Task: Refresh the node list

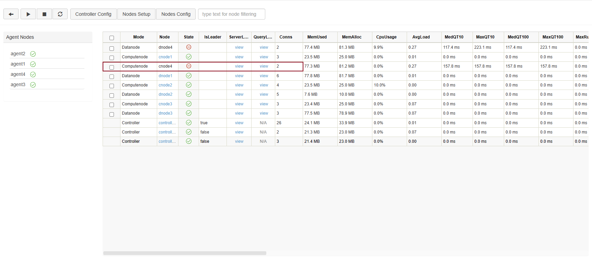Action: coord(60,14)
